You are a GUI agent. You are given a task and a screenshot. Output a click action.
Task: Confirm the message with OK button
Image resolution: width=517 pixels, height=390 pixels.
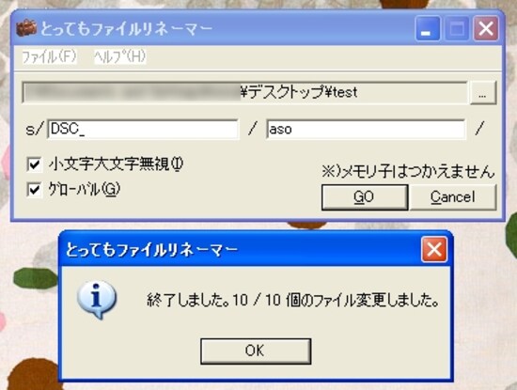tap(256, 351)
